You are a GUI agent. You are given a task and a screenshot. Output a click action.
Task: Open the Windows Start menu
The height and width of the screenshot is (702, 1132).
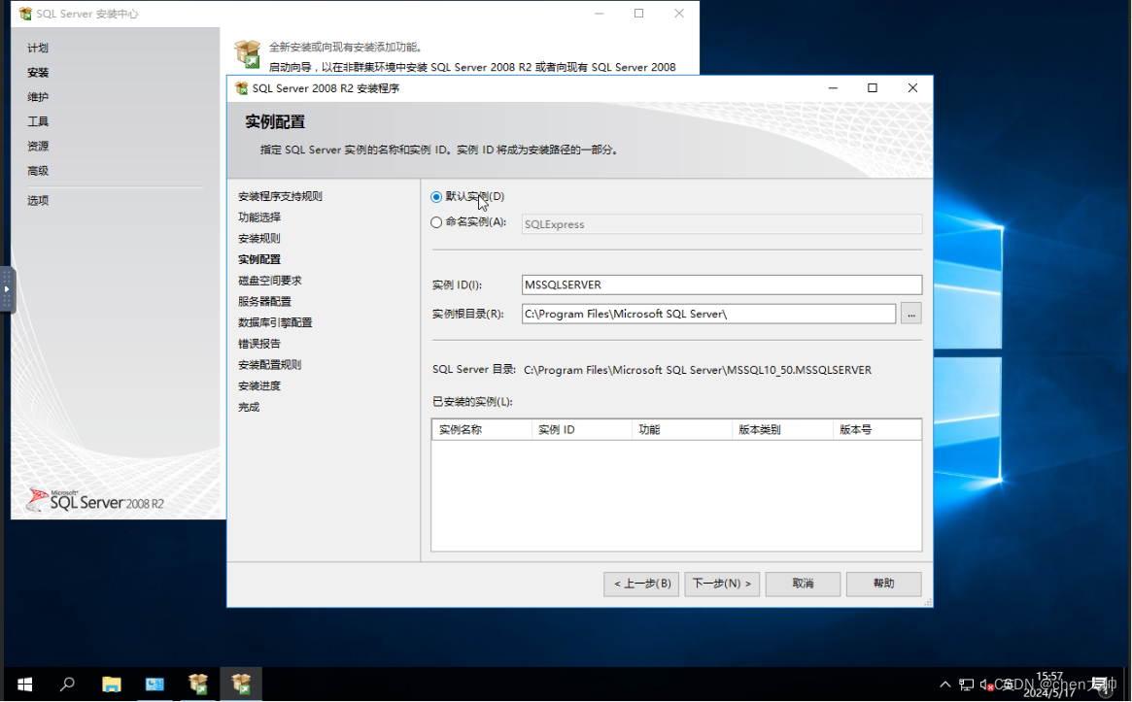[x=24, y=684]
